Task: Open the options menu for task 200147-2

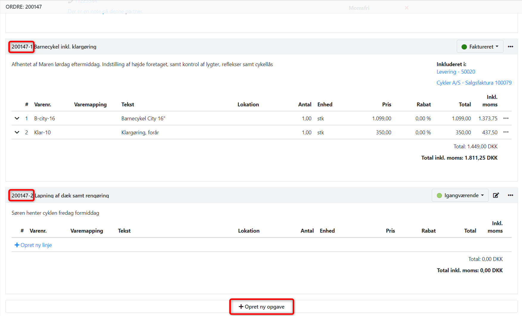Action: tap(510, 195)
